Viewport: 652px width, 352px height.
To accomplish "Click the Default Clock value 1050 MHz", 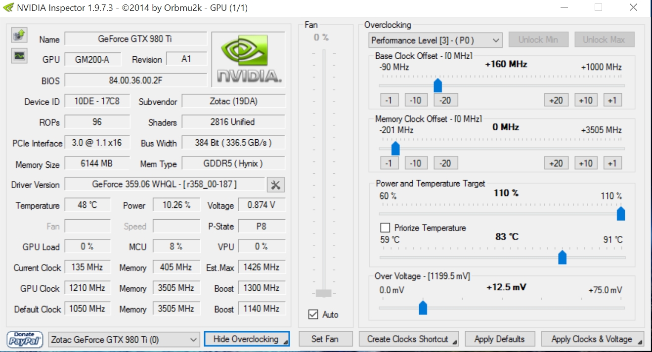I will click(x=87, y=309).
